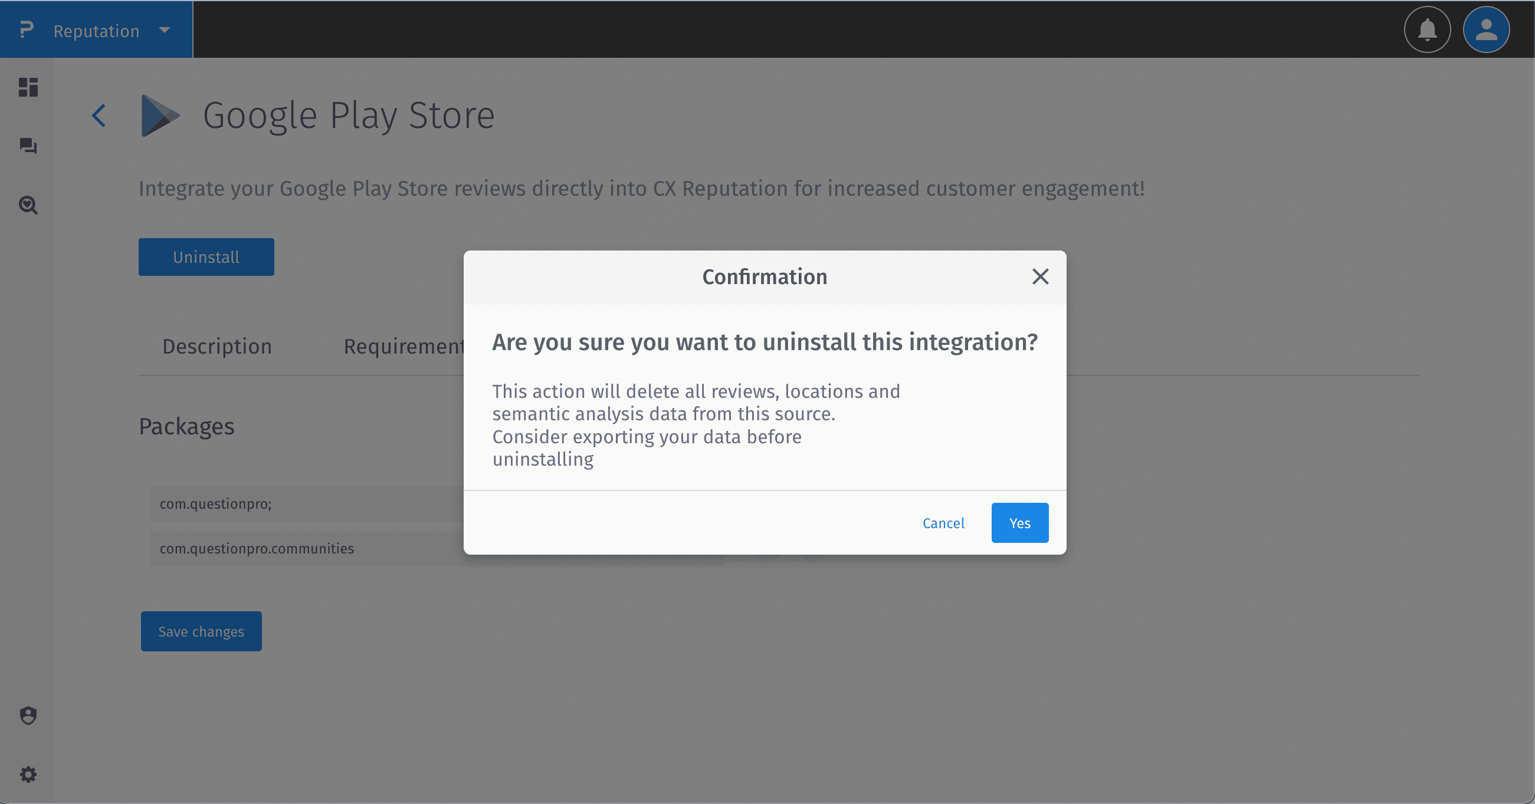The image size is (1535, 804).
Task: Click the Save changes button
Action: tap(201, 631)
